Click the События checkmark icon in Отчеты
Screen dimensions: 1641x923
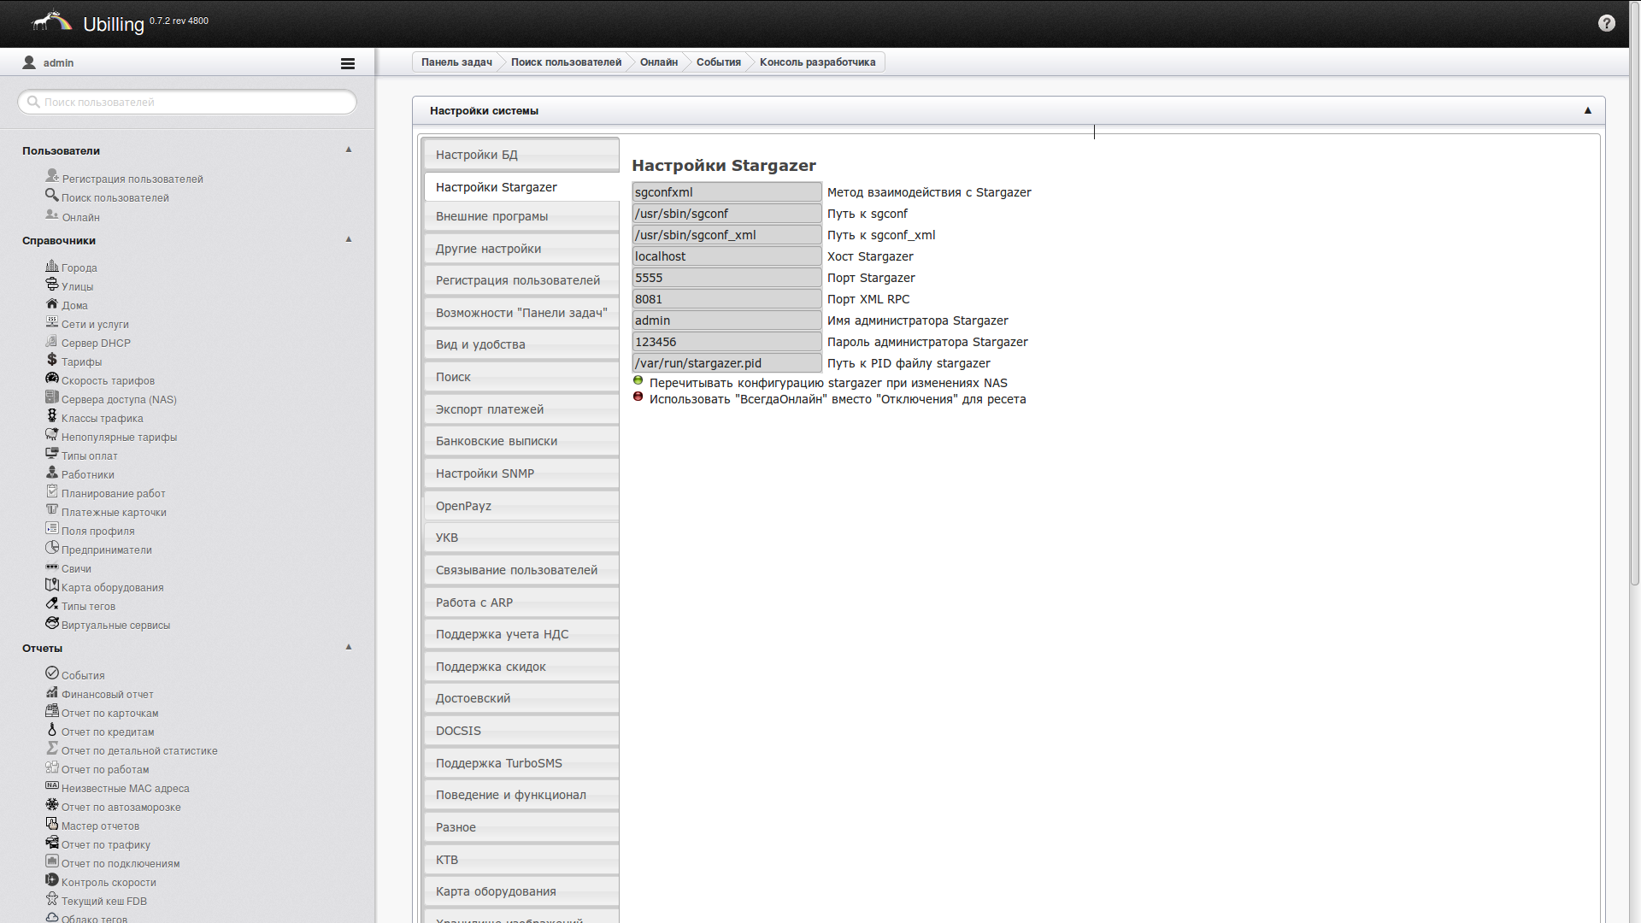click(x=52, y=673)
